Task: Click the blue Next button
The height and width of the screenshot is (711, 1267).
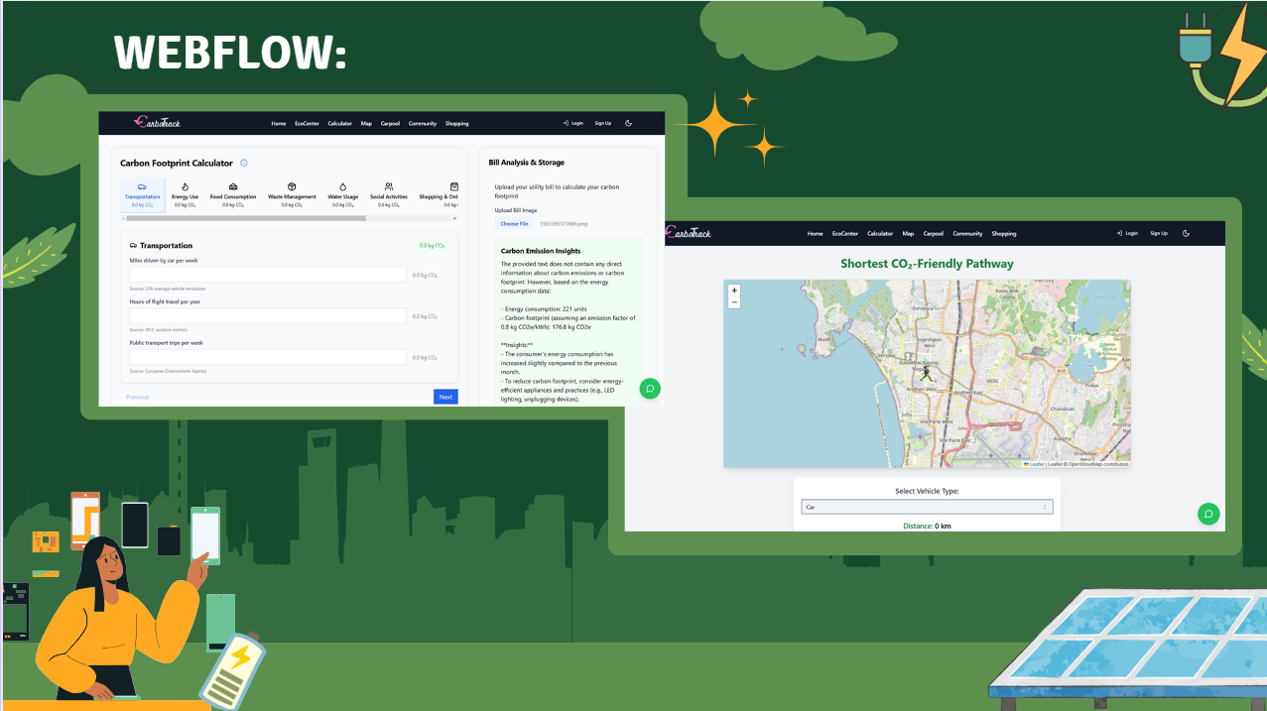Action: click(x=445, y=397)
